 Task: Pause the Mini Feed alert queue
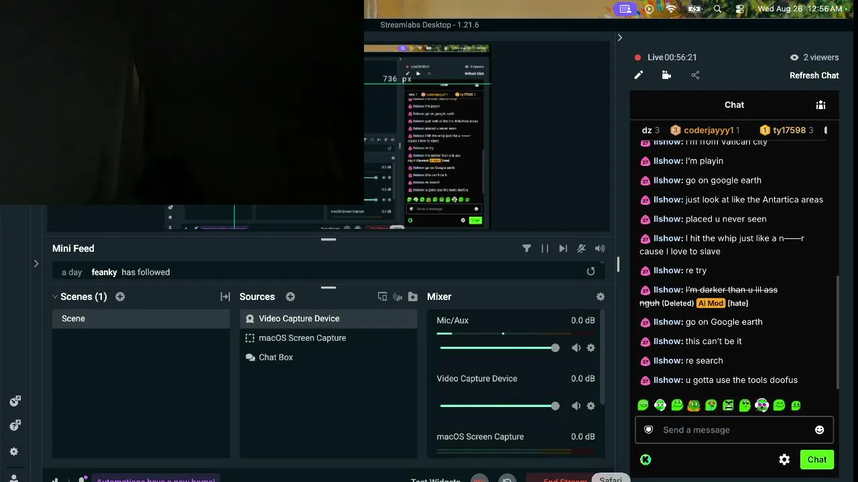(545, 248)
